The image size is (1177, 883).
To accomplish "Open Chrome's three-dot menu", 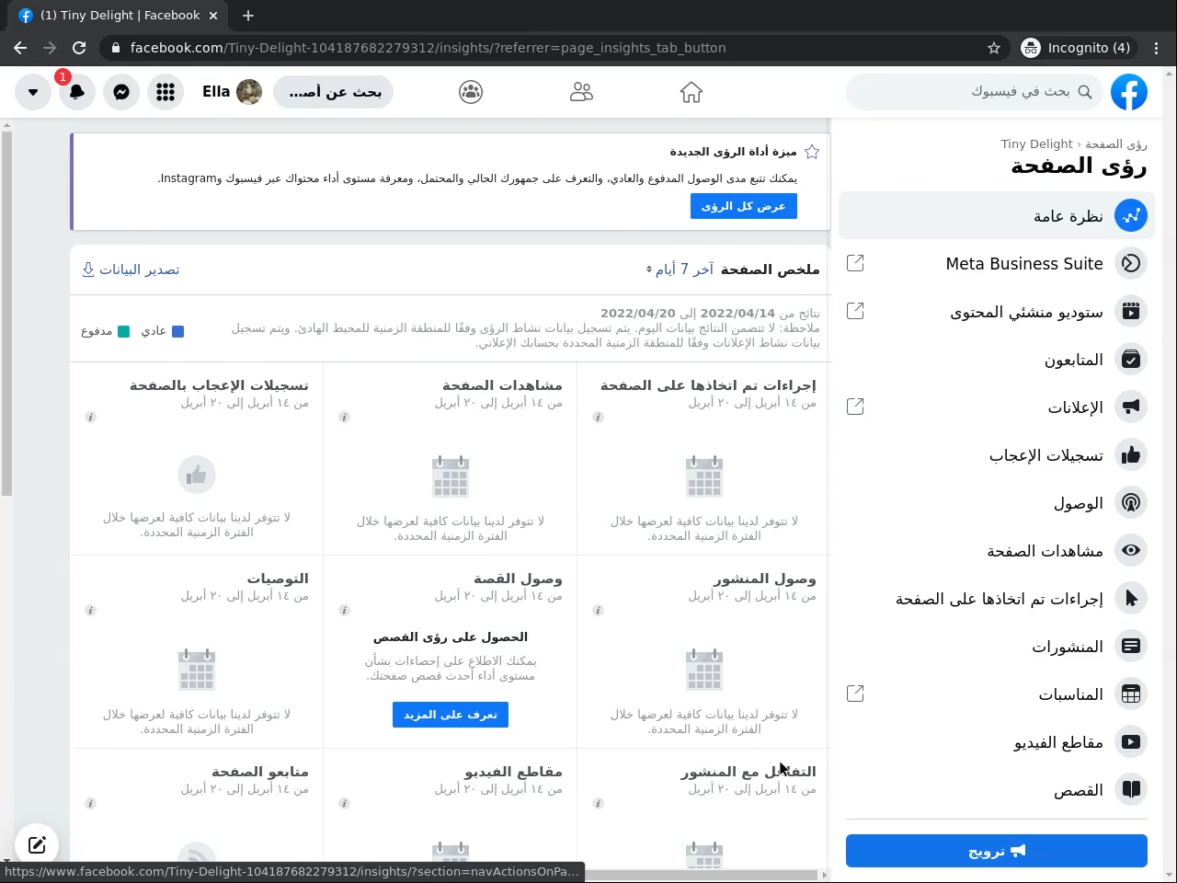I will coord(1157,48).
